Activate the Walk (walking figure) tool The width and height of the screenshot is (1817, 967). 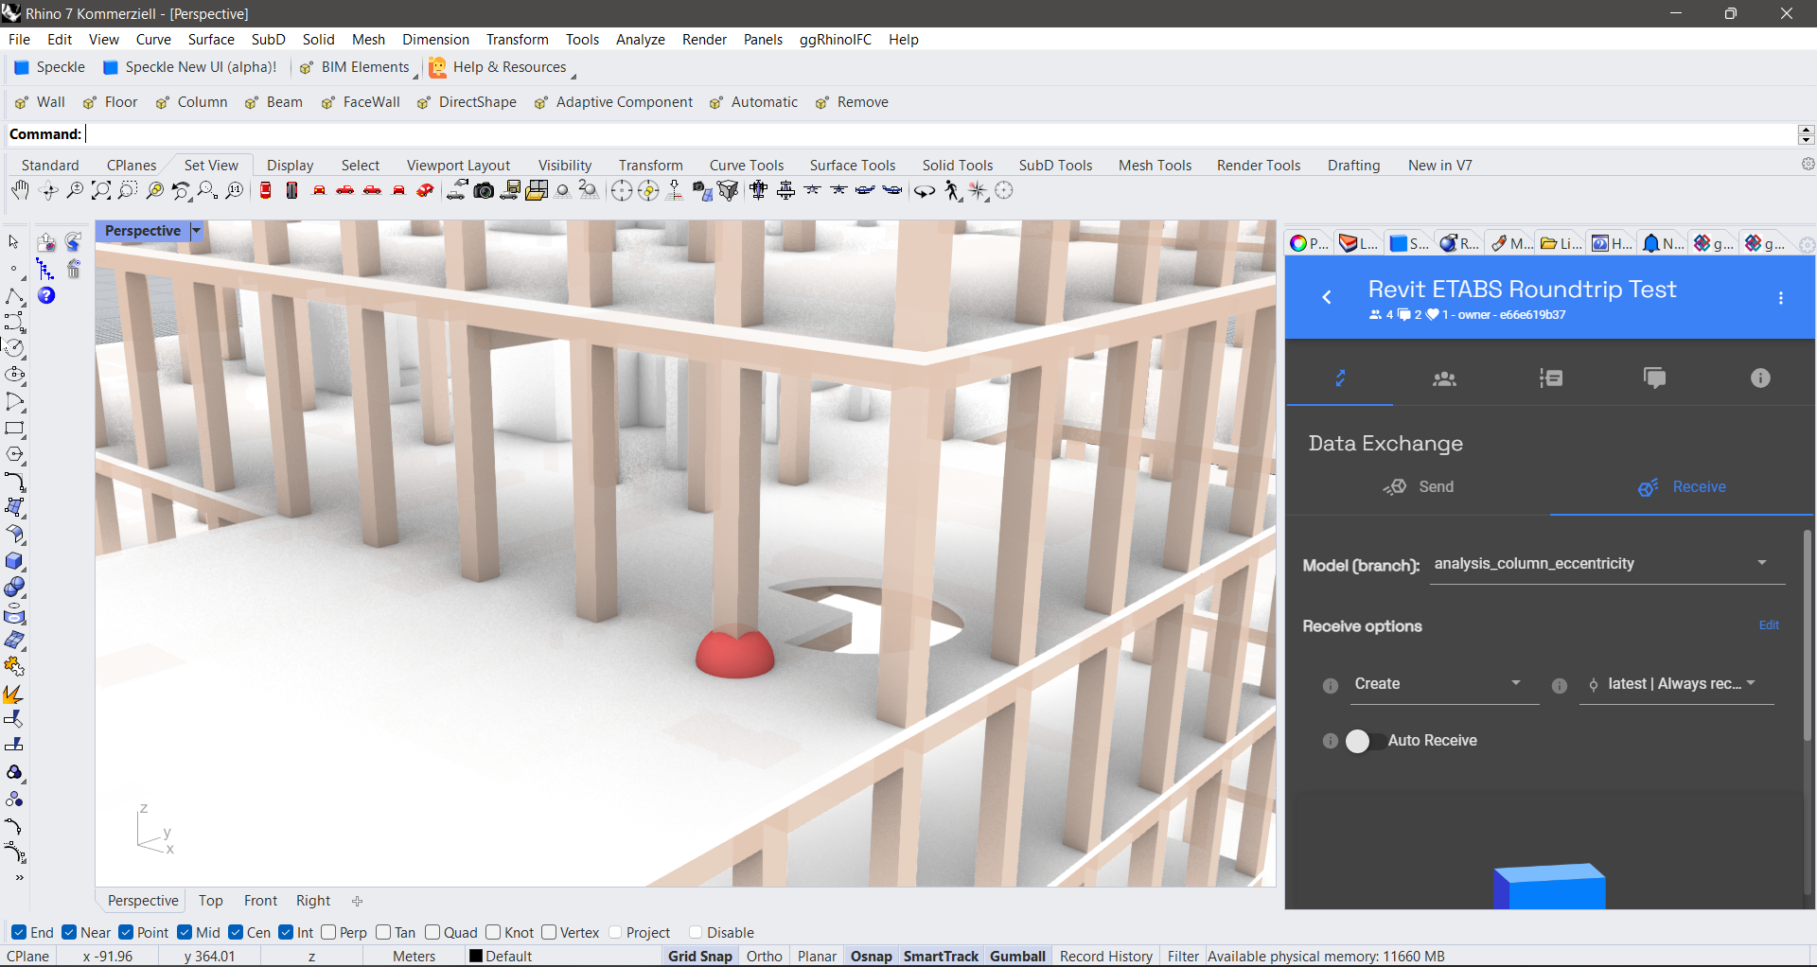click(x=952, y=191)
